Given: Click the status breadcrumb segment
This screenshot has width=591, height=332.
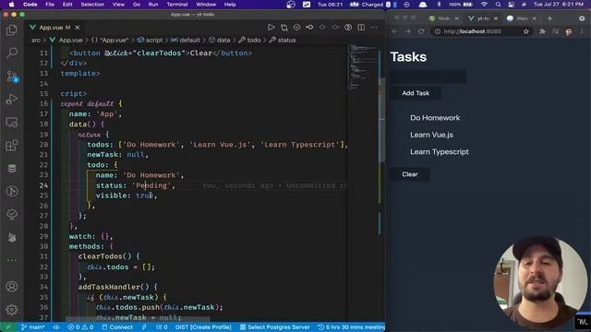Looking at the screenshot, I should coord(283,40).
